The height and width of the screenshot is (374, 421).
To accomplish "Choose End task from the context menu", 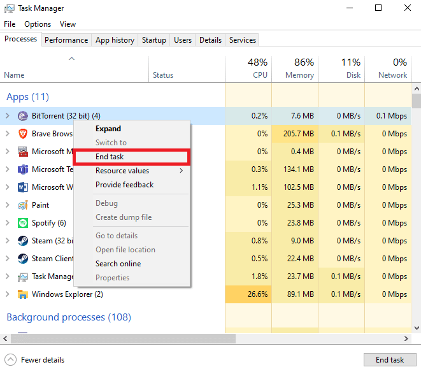I will (x=132, y=157).
